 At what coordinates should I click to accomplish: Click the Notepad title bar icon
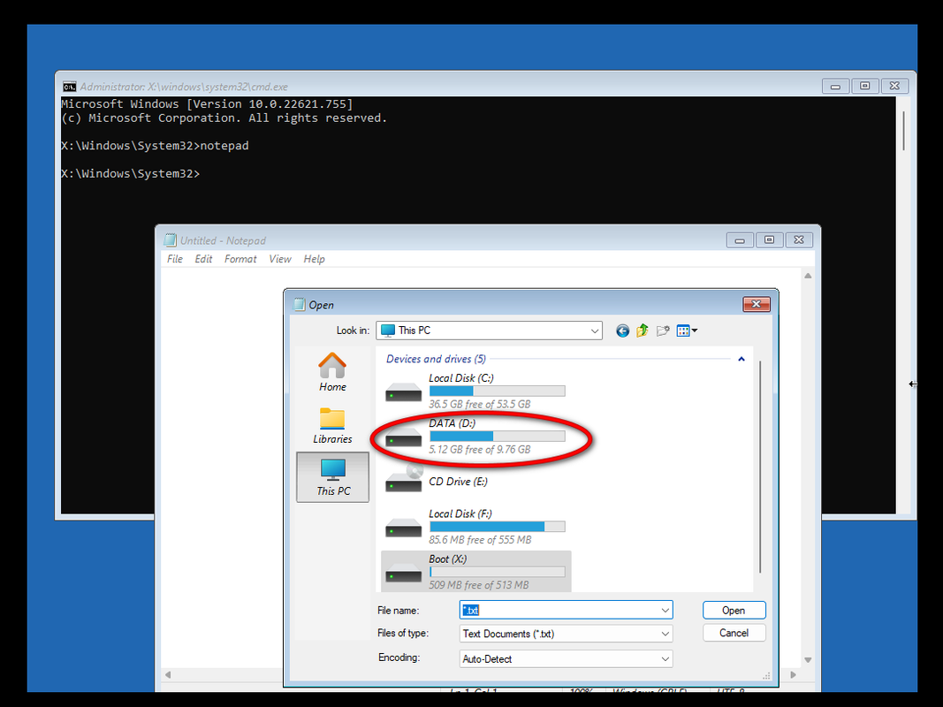point(171,240)
